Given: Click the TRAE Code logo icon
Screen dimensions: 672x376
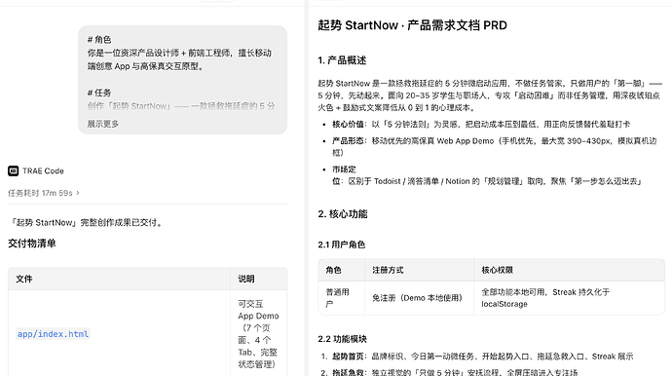Looking at the screenshot, I should (x=13, y=171).
